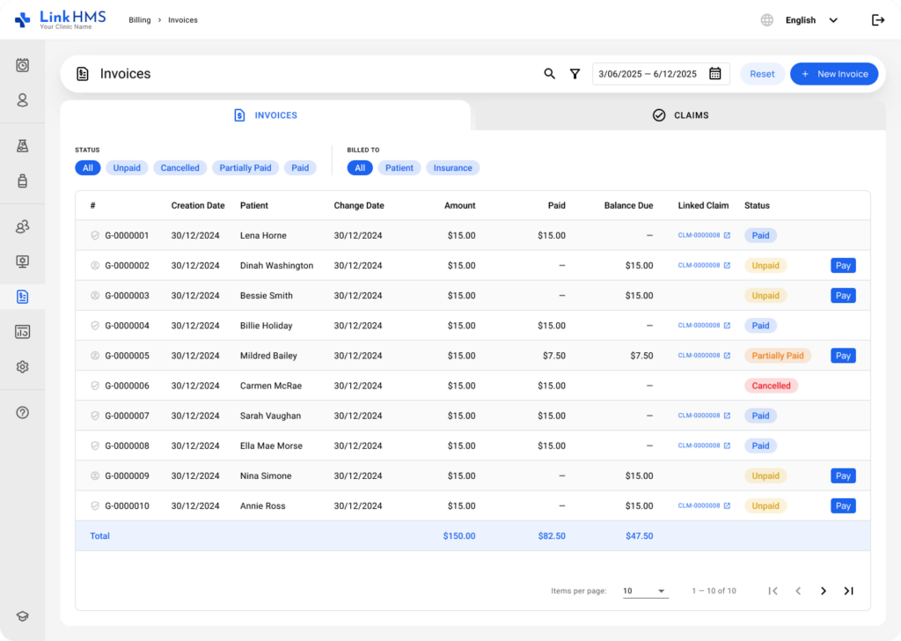
Task: Open linked claim icon for Billie Holiday
Action: click(727, 326)
